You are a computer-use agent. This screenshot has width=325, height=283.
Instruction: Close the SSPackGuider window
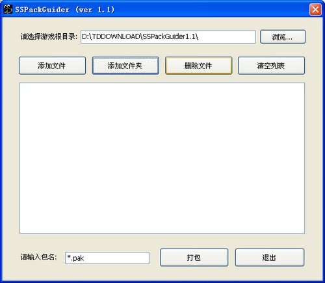(315, 10)
